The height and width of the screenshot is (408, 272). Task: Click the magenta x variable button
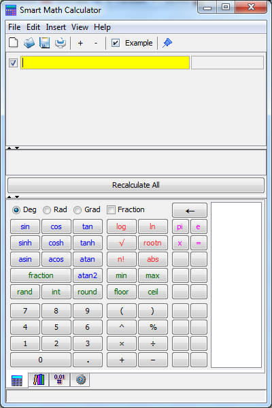click(180, 243)
